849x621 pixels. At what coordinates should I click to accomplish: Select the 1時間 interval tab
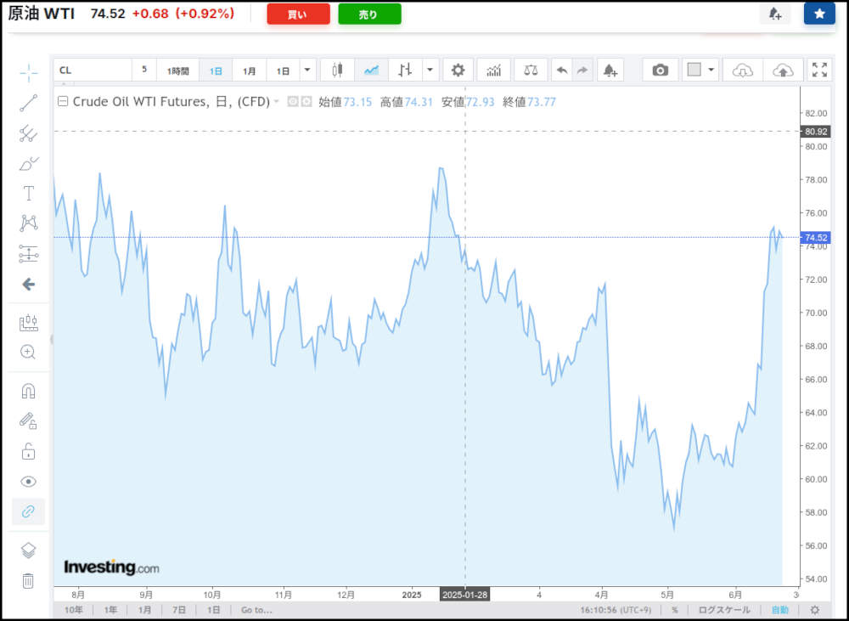pyautogui.click(x=177, y=71)
